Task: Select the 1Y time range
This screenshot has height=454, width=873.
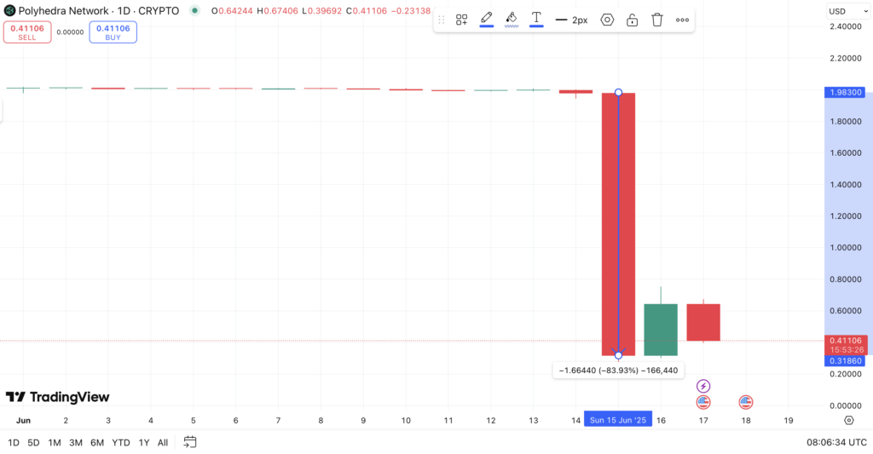Action: tap(143, 443)
